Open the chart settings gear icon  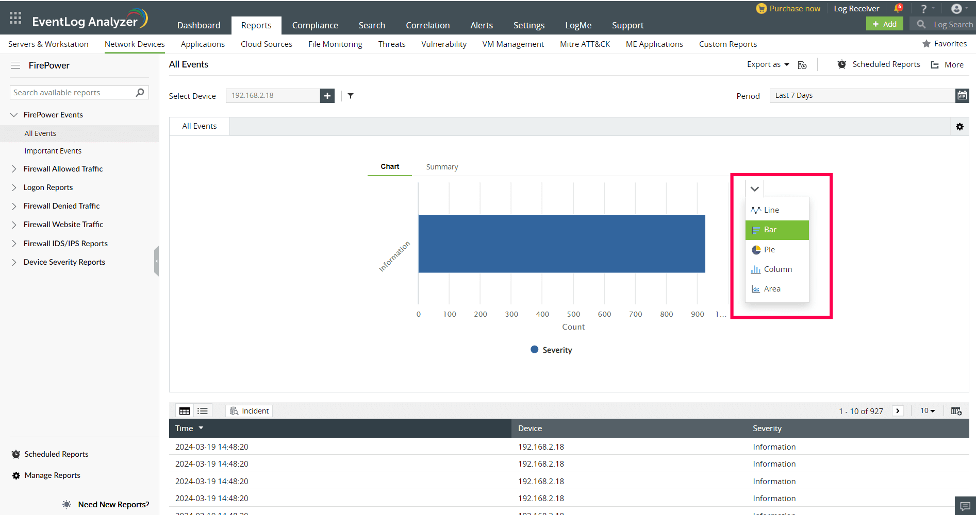click(x=960, y=127)
